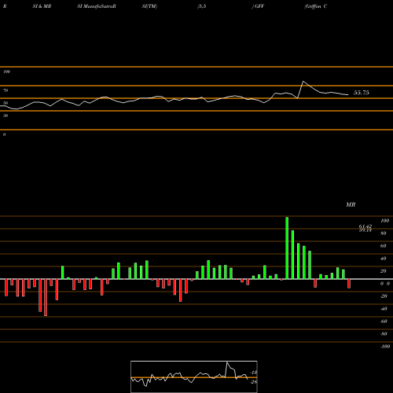Click the tallest green MR bar
Image resolution: width=393 pixels, height=393 pixels.
287,248
